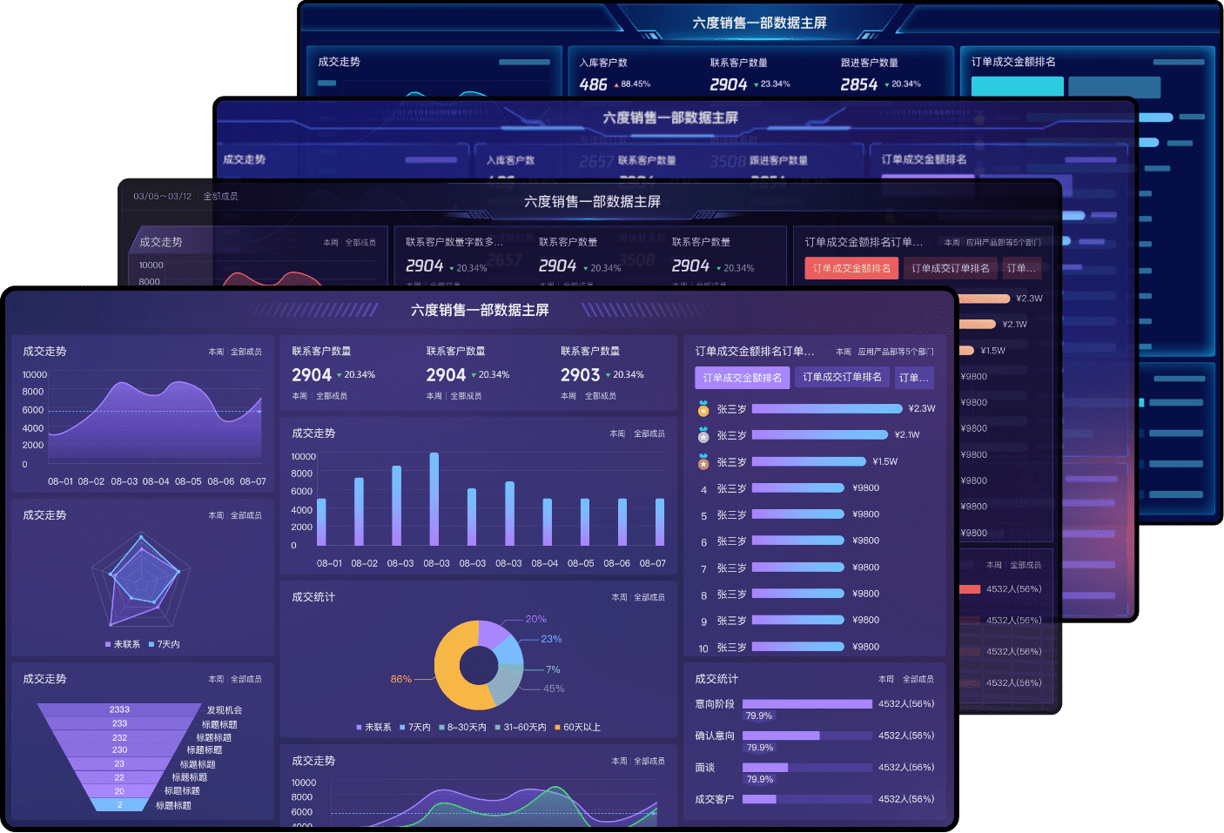Open 应用产品部等5个部门 department filter
The width and height of the screenshot is (1224, 833).
click(x=896, y=352)
